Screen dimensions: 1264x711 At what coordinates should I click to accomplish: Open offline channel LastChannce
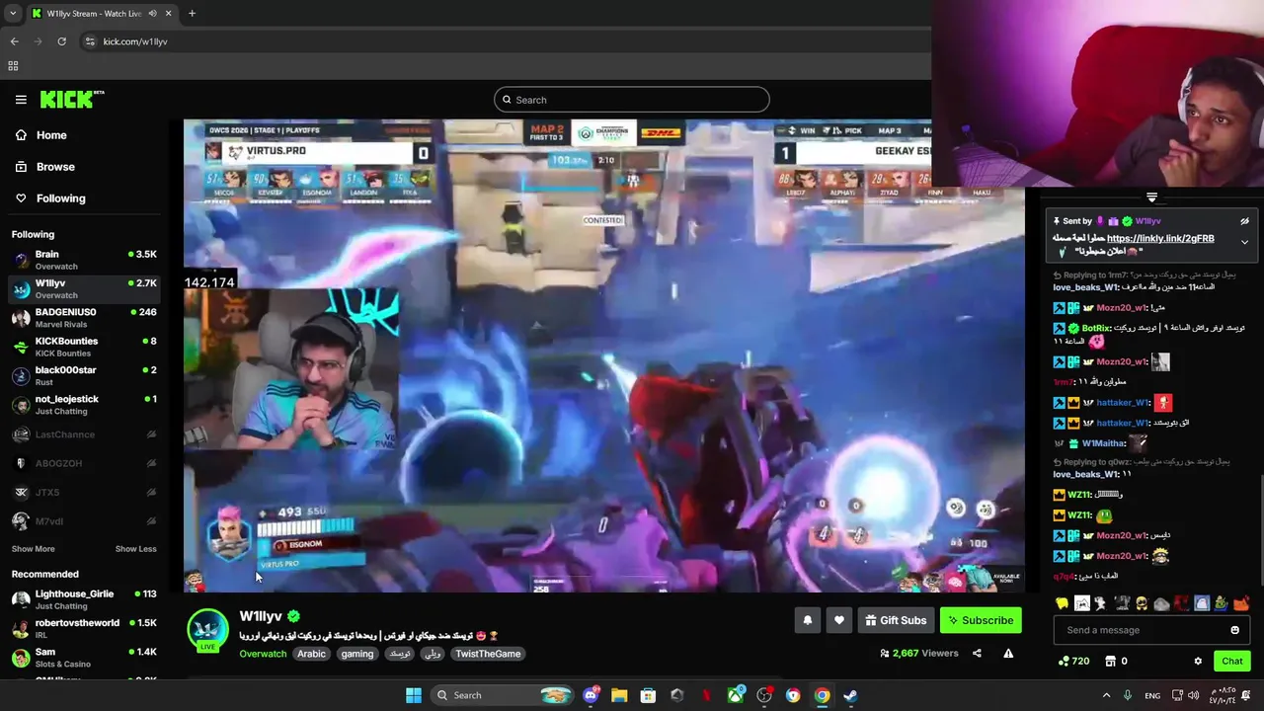(x=84, y=434)
